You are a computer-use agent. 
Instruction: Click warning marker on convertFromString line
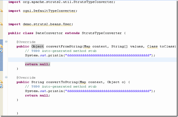pos(1,46)
